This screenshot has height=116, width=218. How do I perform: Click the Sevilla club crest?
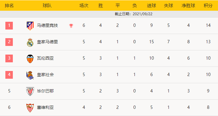click(x=30, y=108)
